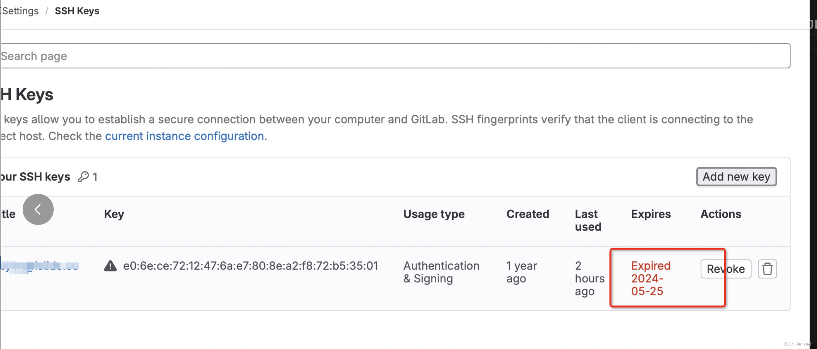Click the key icon next to the count

(83, 176)
